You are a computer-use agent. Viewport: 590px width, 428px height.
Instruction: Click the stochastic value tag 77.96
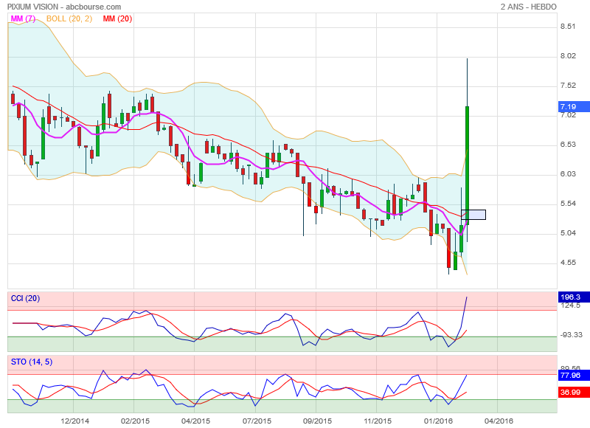[574, 376]
